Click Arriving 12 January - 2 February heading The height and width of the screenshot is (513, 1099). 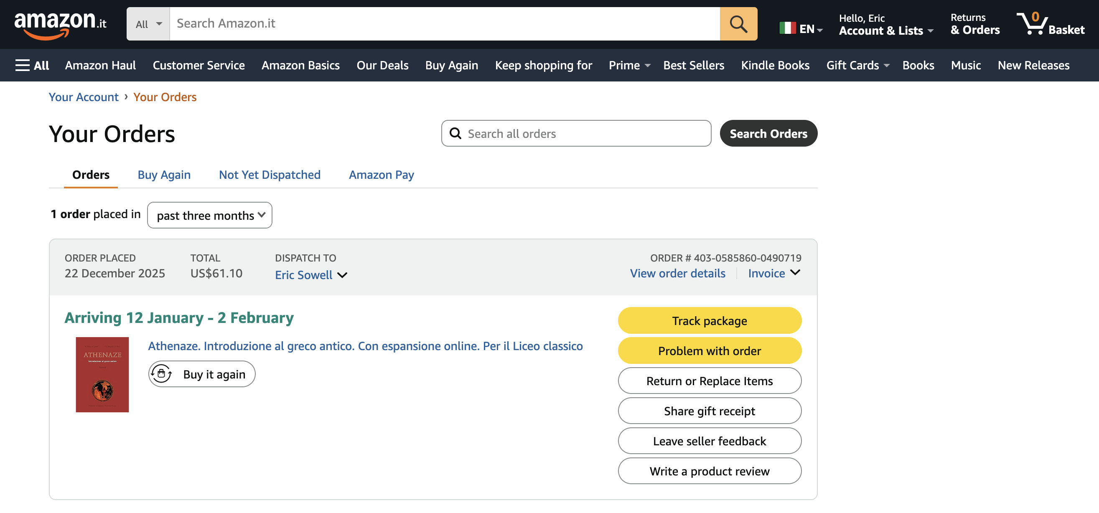[x=179, y=318]
